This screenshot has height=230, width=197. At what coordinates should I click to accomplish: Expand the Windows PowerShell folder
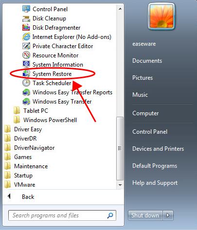click(x=45, y=120)
